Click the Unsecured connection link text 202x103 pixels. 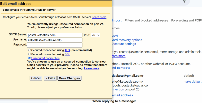pyautogui.click(x=45, y=58)
